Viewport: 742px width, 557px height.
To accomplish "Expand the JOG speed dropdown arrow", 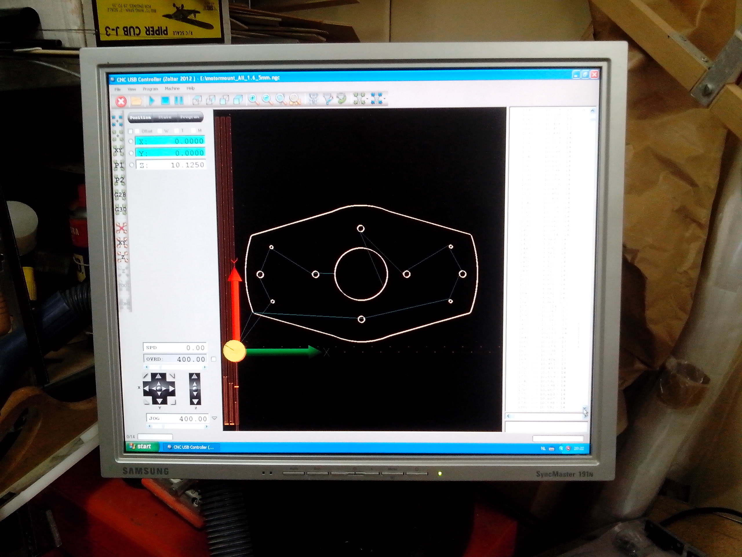I will click(215, 418).
